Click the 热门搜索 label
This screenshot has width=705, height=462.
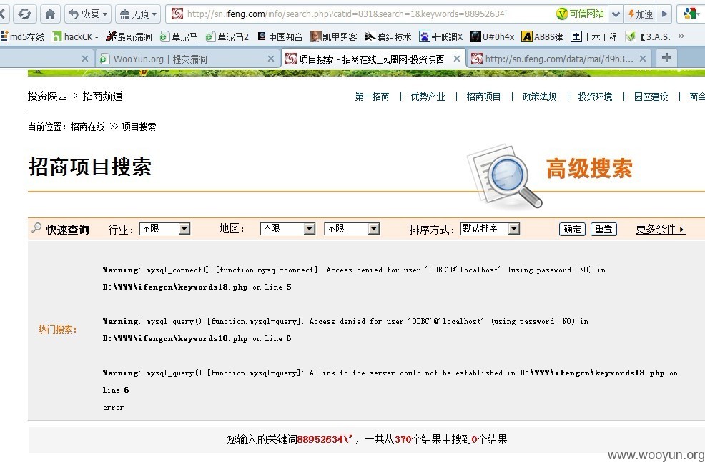click(x=57, y=330)
